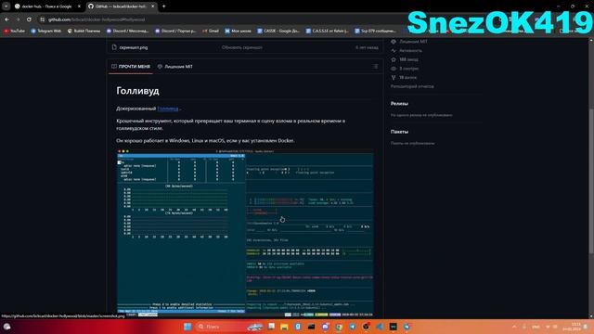Close the docker hub Google search tab

pyautogui.click(x=79, y=6)
